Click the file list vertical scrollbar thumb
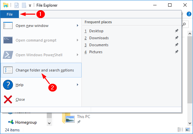 coord(190,70)
